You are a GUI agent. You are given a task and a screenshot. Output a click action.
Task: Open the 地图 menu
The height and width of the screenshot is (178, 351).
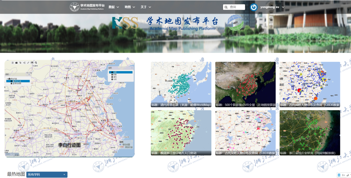pos(130,7)
